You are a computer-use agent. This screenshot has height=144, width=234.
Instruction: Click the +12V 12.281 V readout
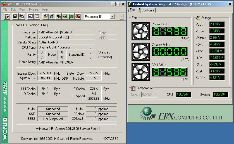[217, 51]
